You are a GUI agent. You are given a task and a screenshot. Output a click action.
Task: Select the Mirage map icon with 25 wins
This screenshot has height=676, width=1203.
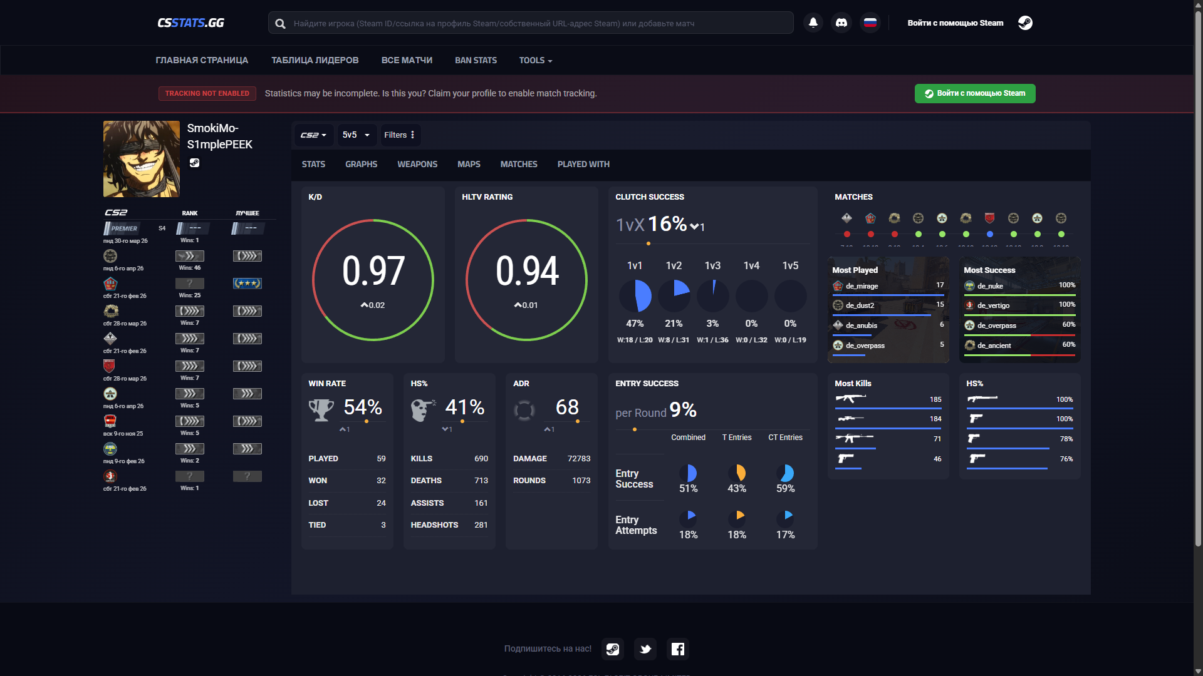(110, 284)
